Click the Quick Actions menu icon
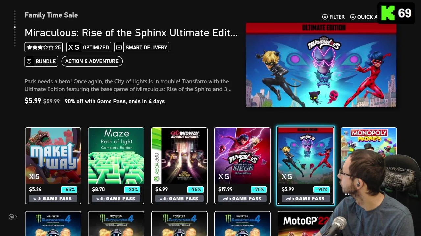This screenshot has width=421, height=236. (353, 17)
